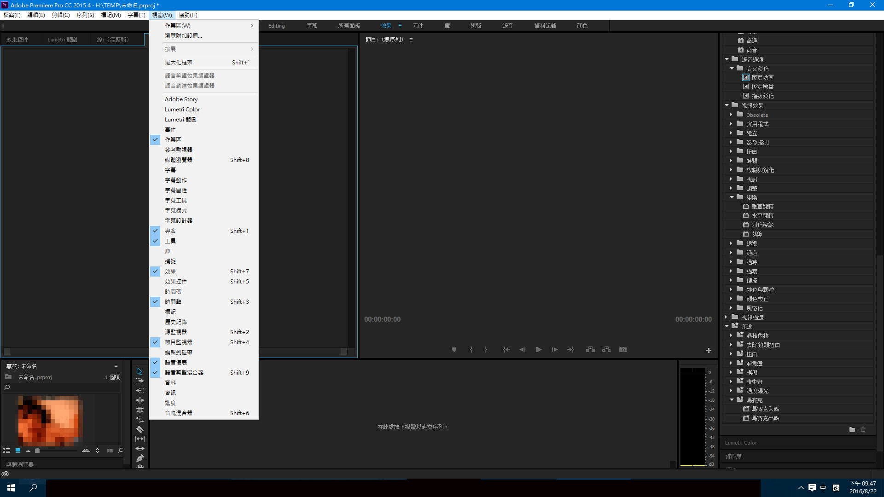This screenshot has height=497, width=884.
Task: Toggle 時間軸 panel menu item
Action: [x=204, y=301]
